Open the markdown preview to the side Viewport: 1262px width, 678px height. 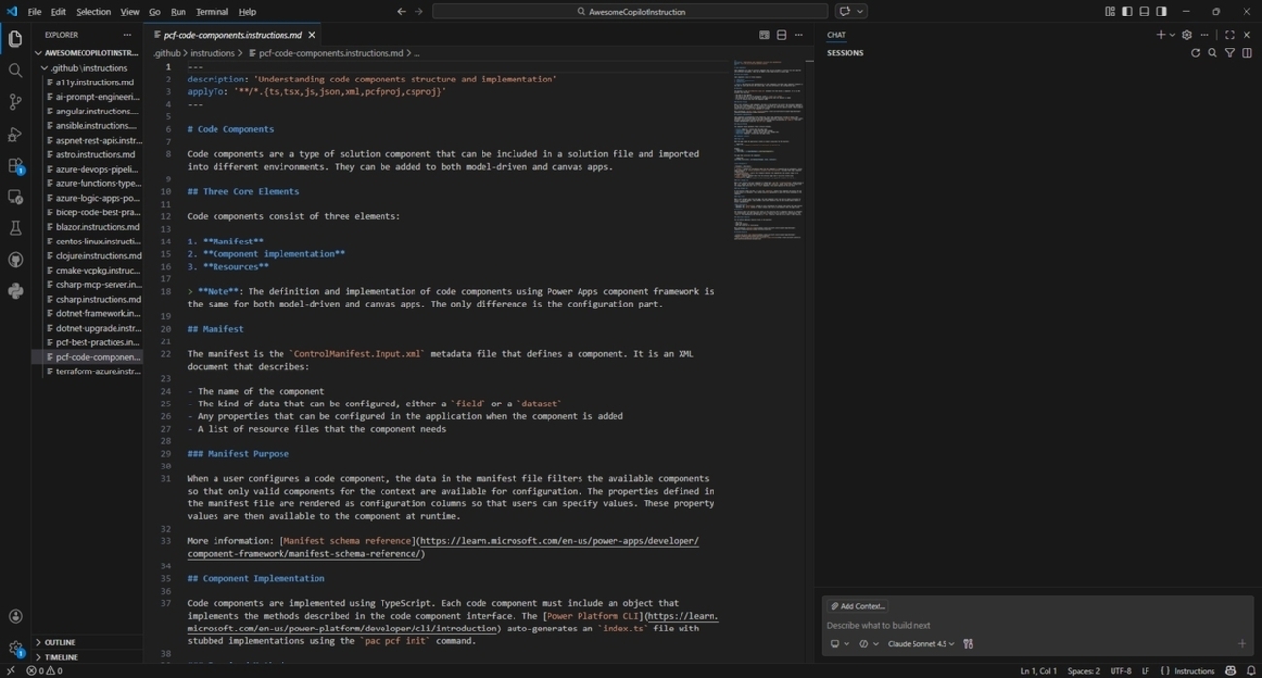[x=764, y=35]
